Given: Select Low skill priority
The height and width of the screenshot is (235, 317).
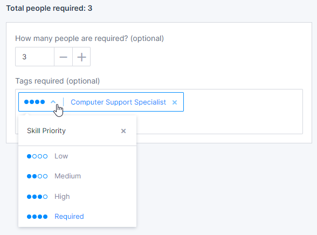Looking at the screenshot, I should coord(78,156).
